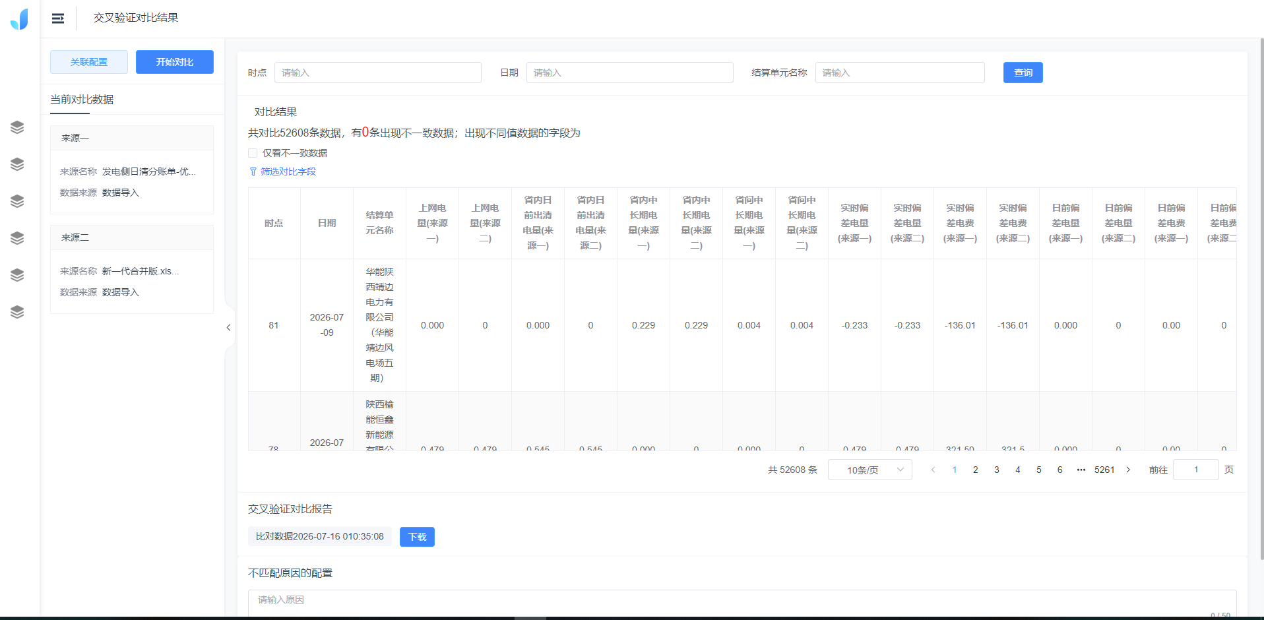Screen dimensions: 1264x620
Task: Open the 筛选对比字段 link
Action: (x=288, y=171)
